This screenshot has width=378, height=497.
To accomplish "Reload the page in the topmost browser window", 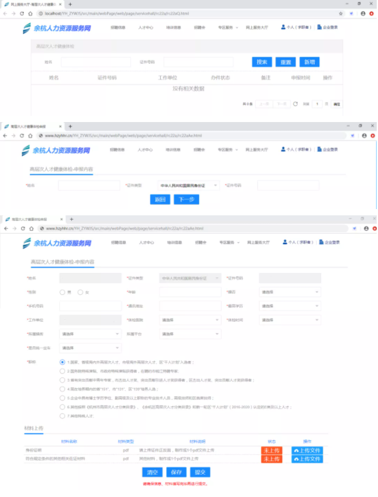I will [x=23, y=13].
